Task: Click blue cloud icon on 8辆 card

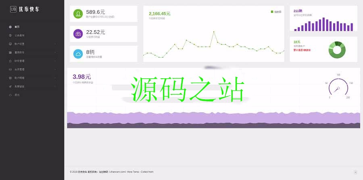Action: [x=78, y=54]
